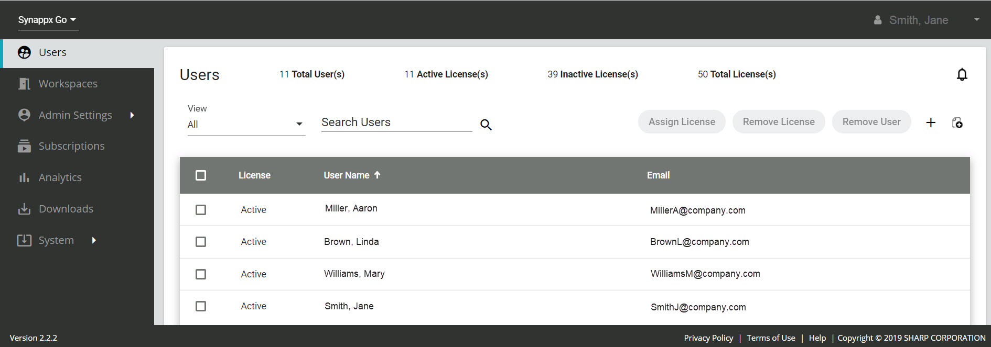Go to Workspaces in the sidebar
Viewport: 991px width, 347px height.
coord(68,84)
